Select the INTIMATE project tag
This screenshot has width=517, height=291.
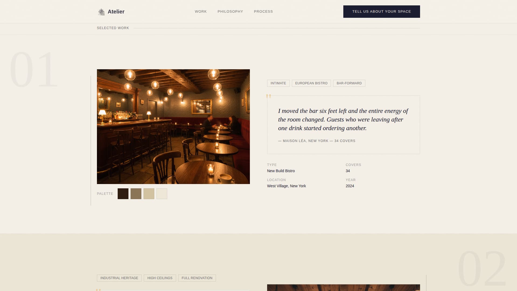pos(278,83)
